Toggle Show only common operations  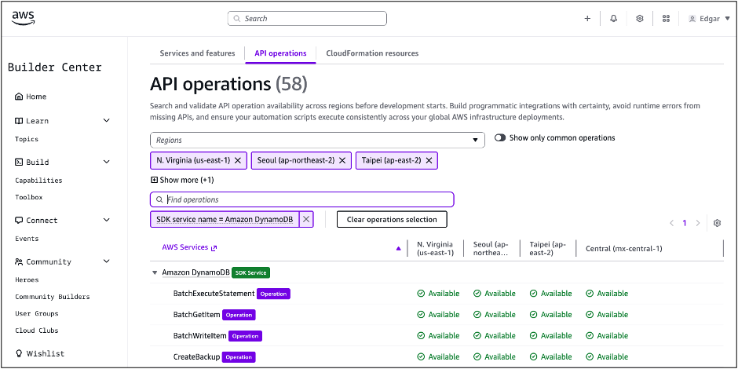(500, 138)
